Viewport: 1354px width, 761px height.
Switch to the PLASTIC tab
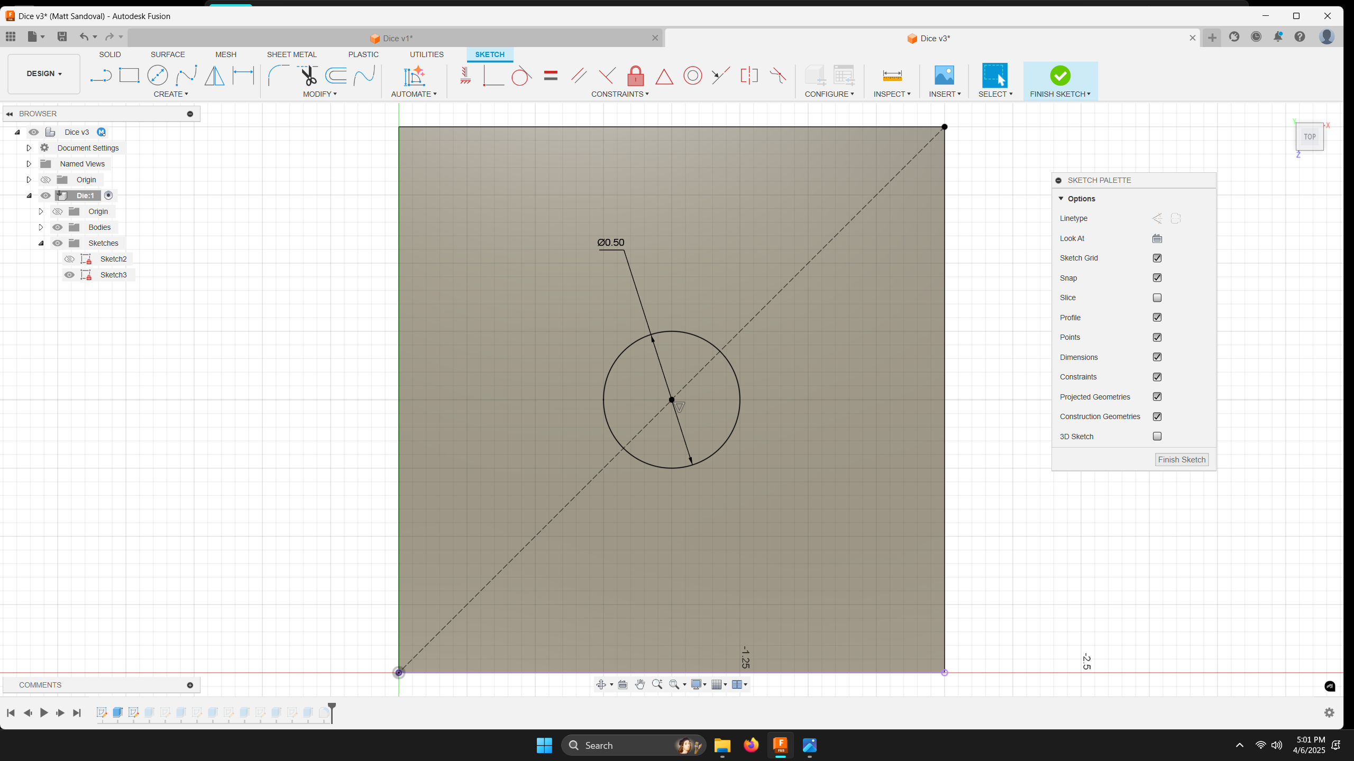pos(363,54)
